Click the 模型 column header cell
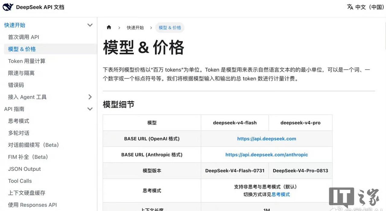 pyautogui.click(x=152, y=123)
